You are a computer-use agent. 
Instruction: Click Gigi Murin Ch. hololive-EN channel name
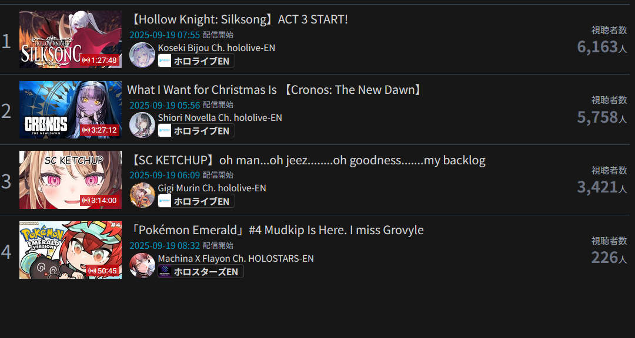click(x=212, y=188)
